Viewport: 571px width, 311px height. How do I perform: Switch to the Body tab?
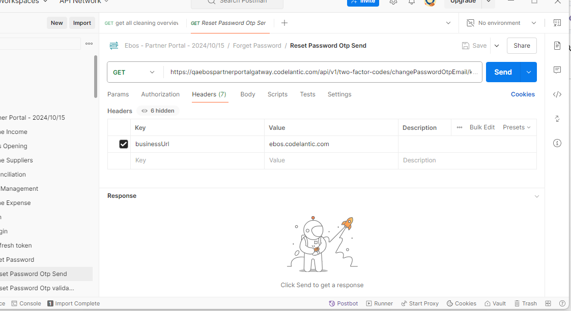pyautogui.click(x=248, y=94)
